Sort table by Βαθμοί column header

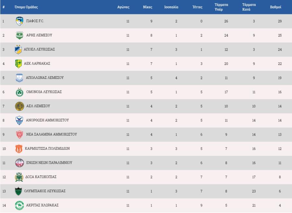(275, 7)
